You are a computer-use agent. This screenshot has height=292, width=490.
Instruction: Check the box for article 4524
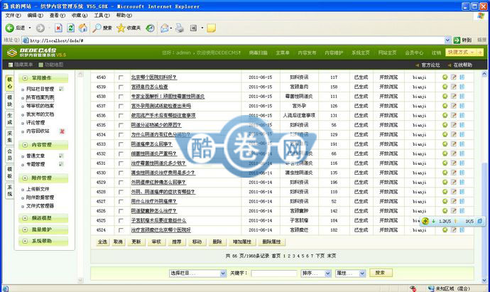(121, 230)
